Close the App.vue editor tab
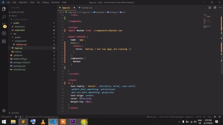The image size is (223, 125). pyautogui.click(x=74, y=8)
